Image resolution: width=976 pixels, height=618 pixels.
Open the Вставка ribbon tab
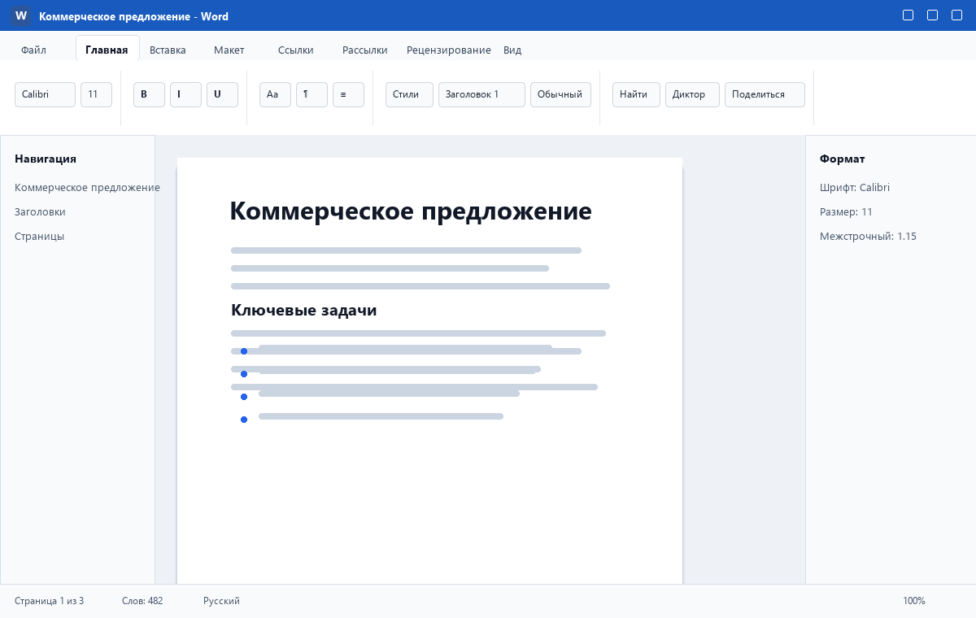click(x=168, y=50)
